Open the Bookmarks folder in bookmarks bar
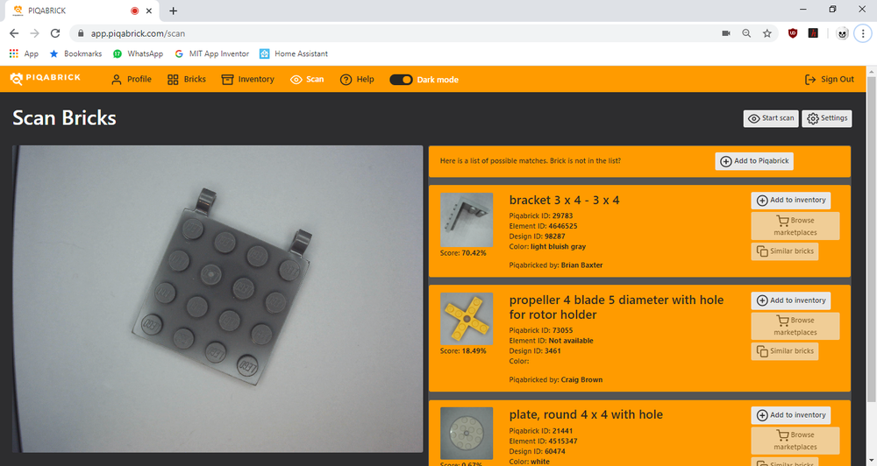The height and width of the screenshot is (466, 877). point(75,53)
